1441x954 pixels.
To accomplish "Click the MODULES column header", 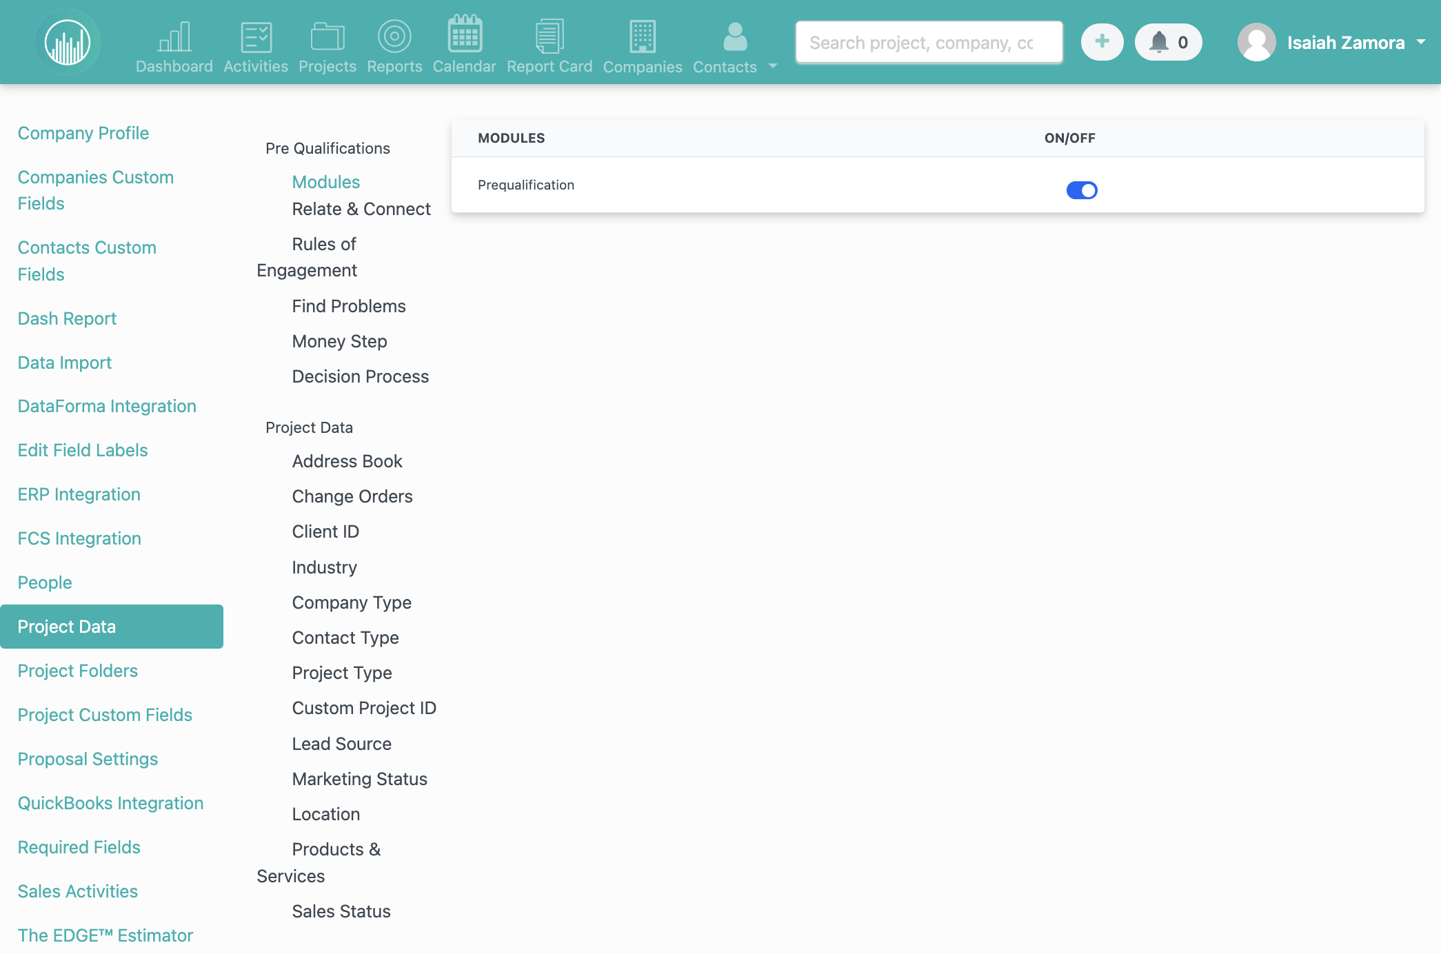I will coord(512,138).
